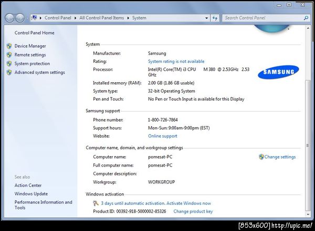
Task: Click Activate Windows now link
Action: pyautogui.click(x=188, y=203)
